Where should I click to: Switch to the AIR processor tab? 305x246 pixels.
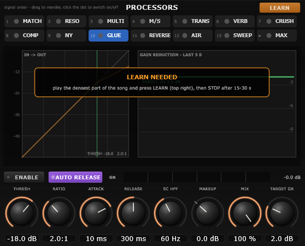tap(193, 36)
